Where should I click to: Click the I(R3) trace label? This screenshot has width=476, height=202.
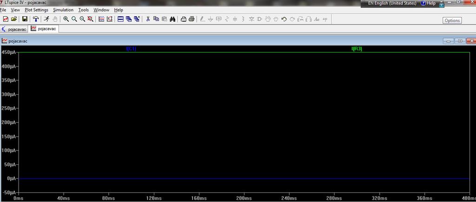click(357, 49)
